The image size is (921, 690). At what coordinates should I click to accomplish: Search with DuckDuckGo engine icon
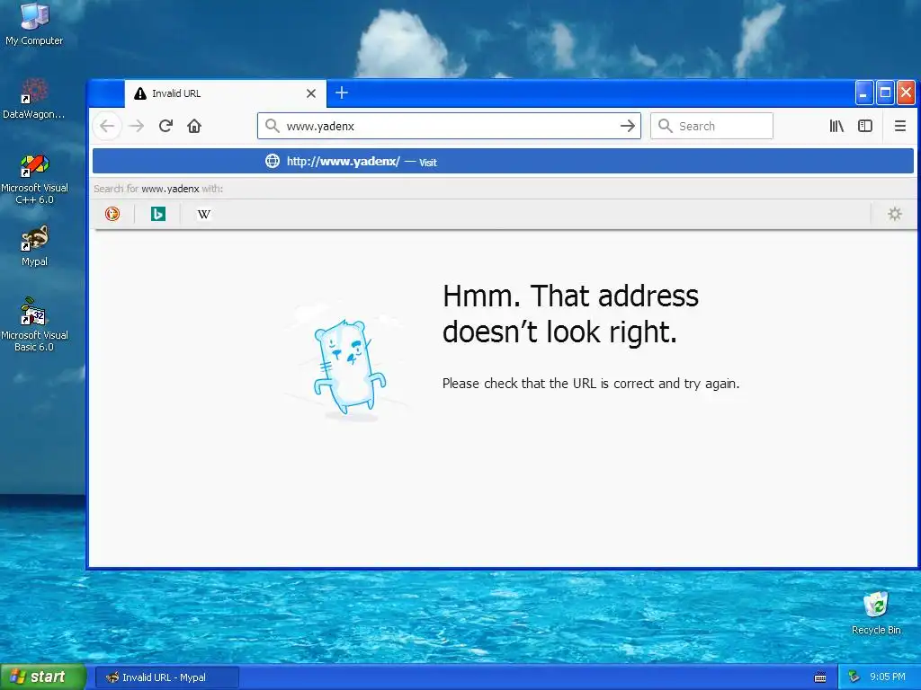[x=112, y=214]
